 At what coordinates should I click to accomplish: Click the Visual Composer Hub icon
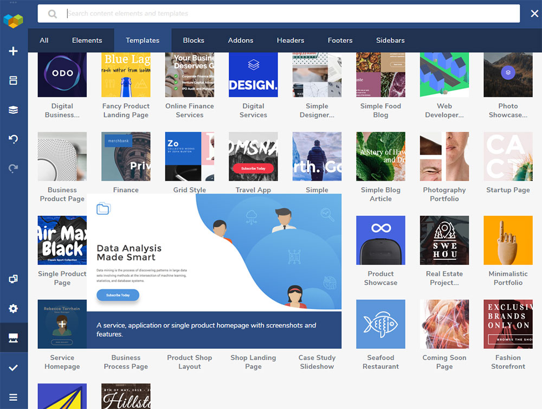point(13,338)
